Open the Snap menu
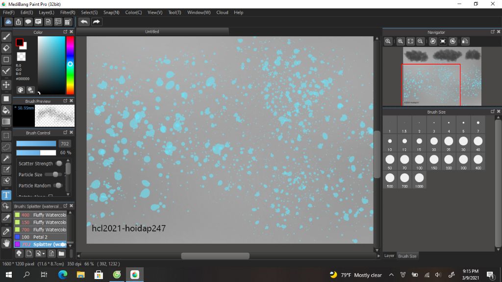 pyautogui.click(x=111, y=12)
